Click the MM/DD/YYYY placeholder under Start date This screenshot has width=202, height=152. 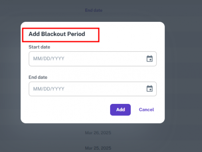49,59
